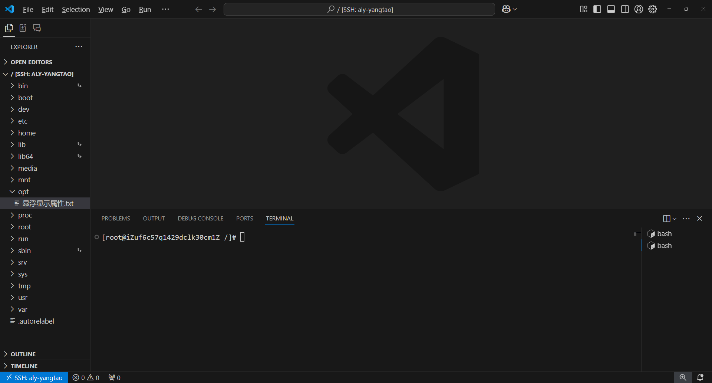This screenshot has width=712, height=383.
Task: Close the terminal panel
Action: [700, 219]
